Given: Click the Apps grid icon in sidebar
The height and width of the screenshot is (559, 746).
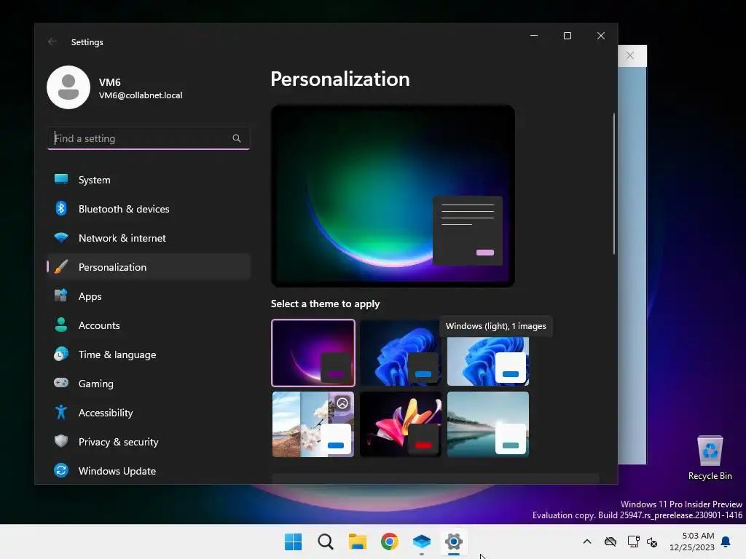Looking at the screenshot, I should (x=61, y=296).
